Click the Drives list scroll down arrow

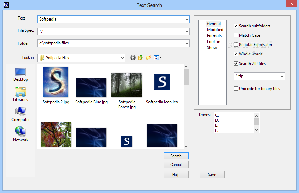coord(256,130)
